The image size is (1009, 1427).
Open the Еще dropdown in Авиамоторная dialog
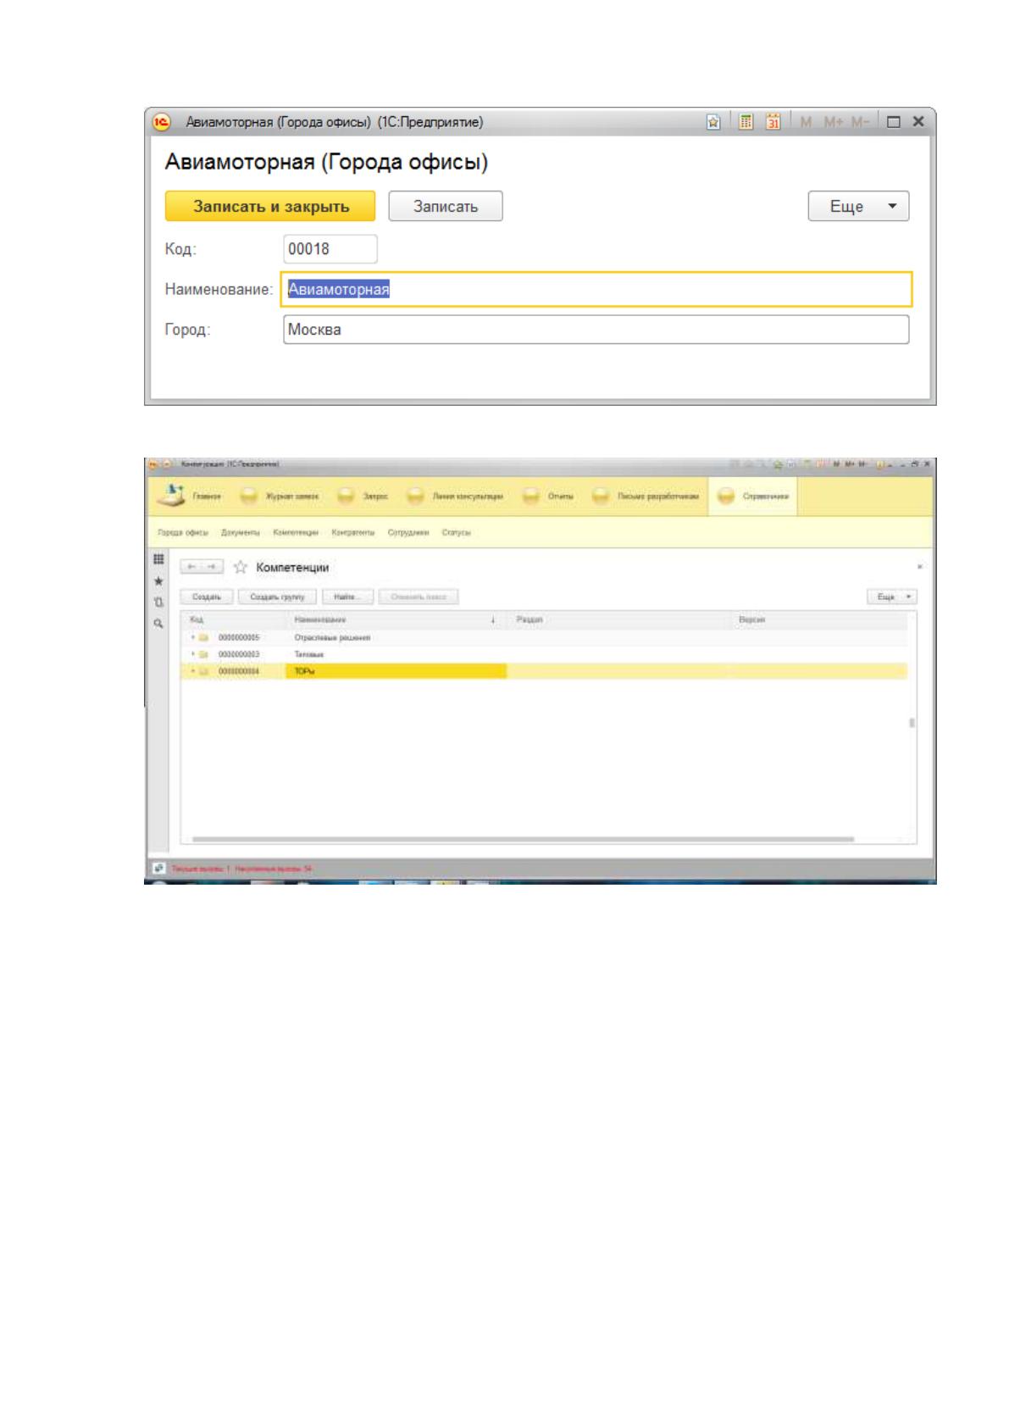point(858,206)
